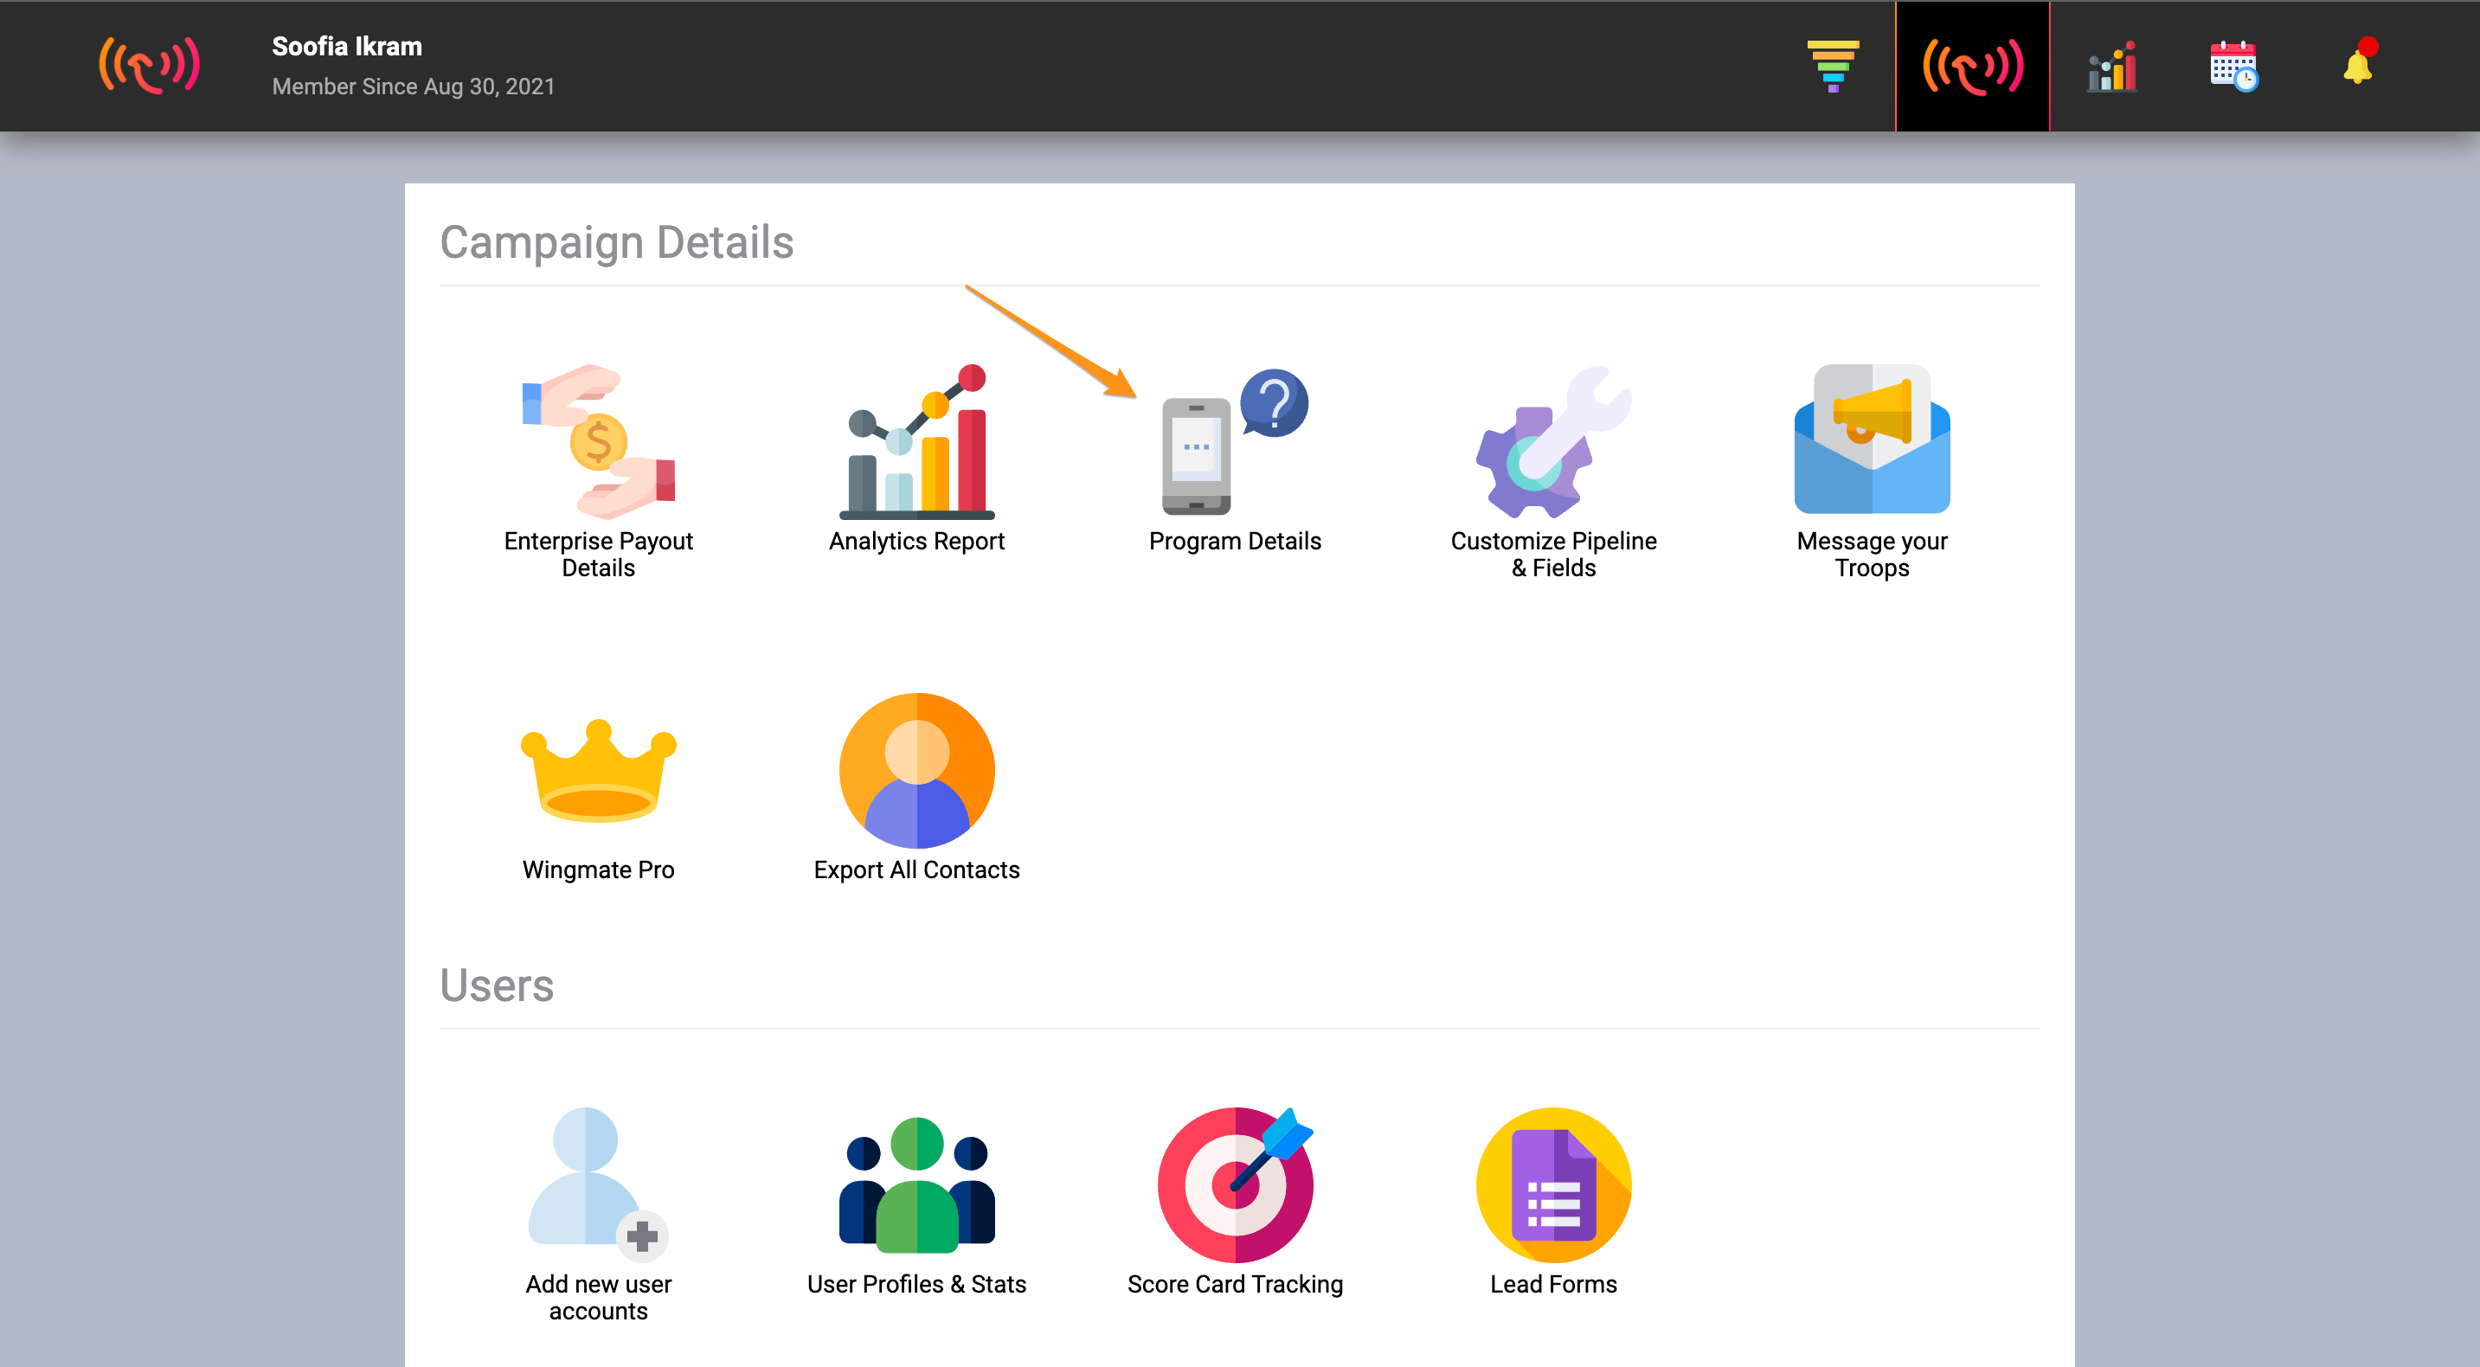Open the Program Details phone icon
The image size is (2480, 1367).
1235,441
